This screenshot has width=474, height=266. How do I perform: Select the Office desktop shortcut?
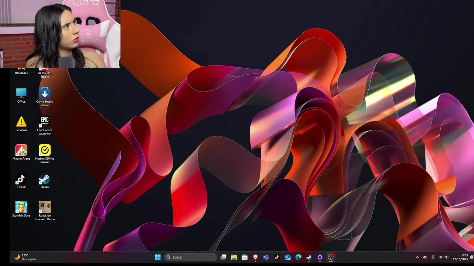pos(21,95)
